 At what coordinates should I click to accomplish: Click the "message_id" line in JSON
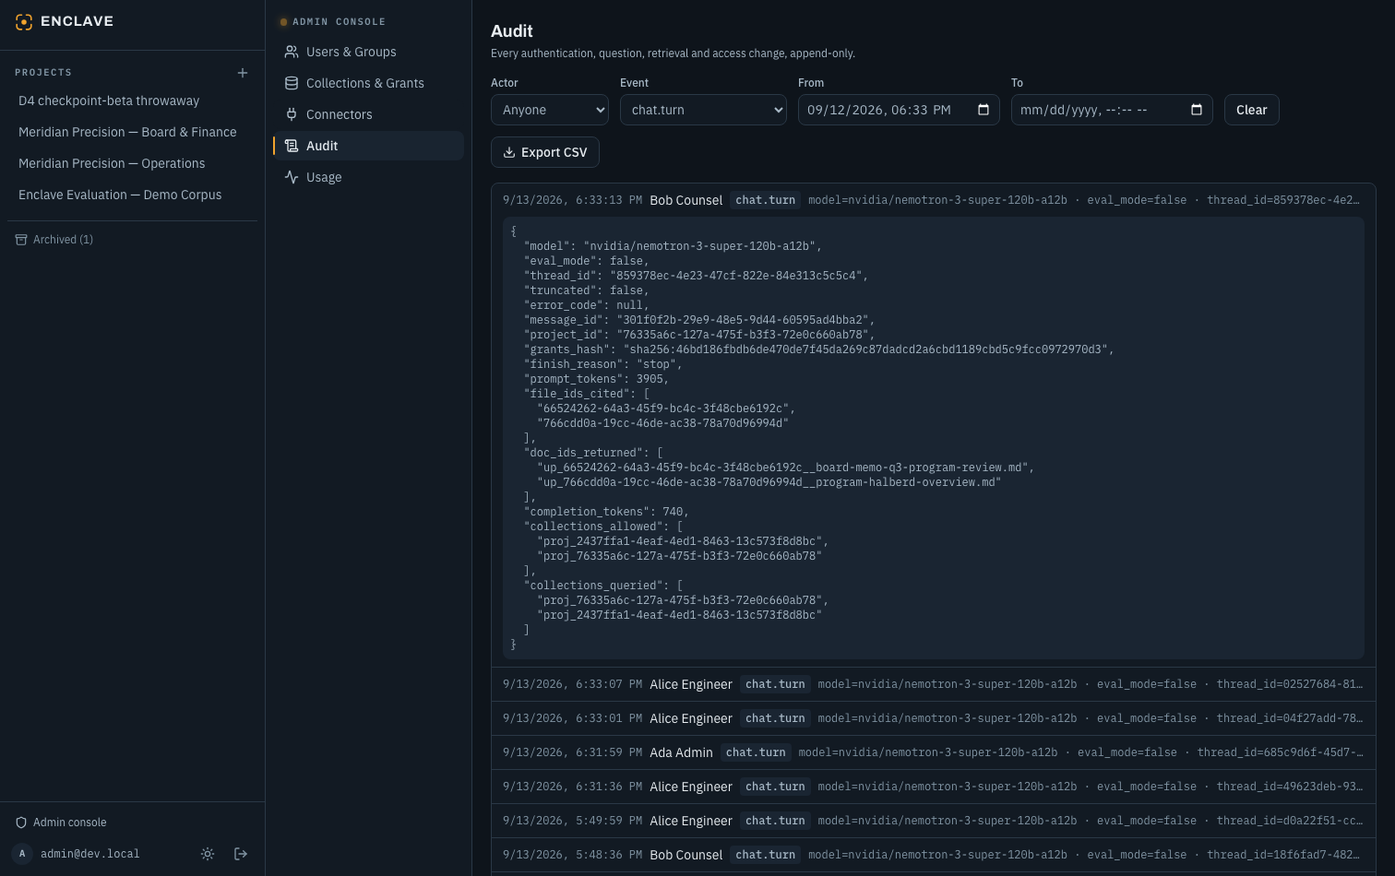(699, 320)
